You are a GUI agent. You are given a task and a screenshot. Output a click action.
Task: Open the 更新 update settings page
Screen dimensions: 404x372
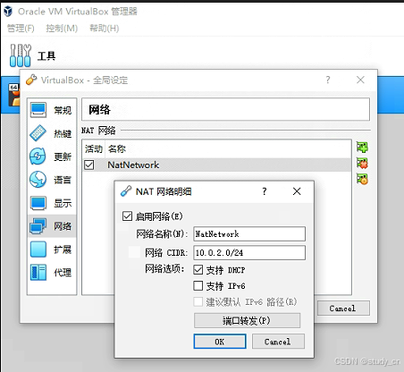coord(52,156)
